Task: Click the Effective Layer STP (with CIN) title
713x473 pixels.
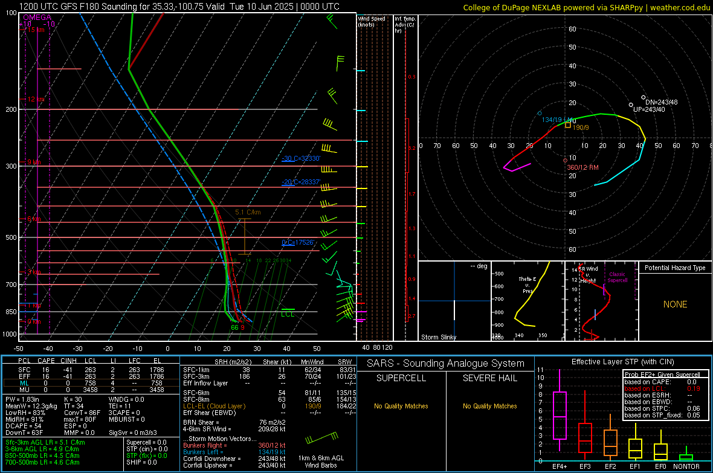Action: click(x=622, y=362)
